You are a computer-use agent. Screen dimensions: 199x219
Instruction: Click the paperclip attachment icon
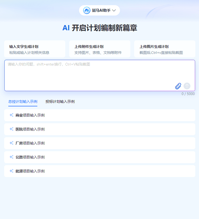tap(178, 86)
